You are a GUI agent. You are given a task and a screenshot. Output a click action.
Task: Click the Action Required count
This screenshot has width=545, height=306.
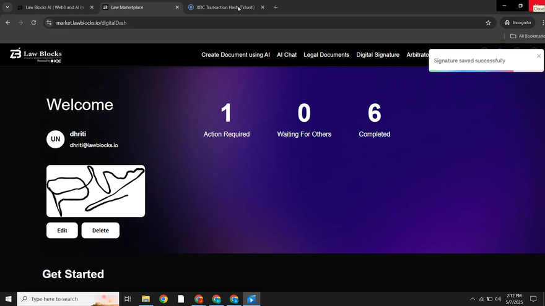click(226, 114)
